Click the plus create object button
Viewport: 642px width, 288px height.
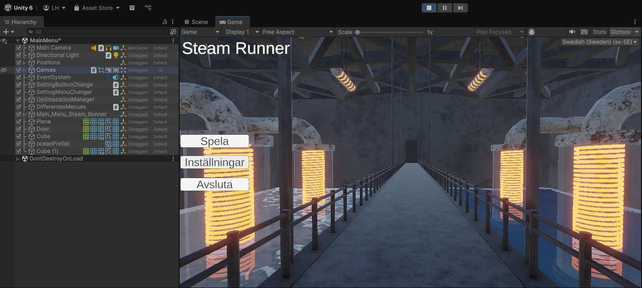coord(8,32)
